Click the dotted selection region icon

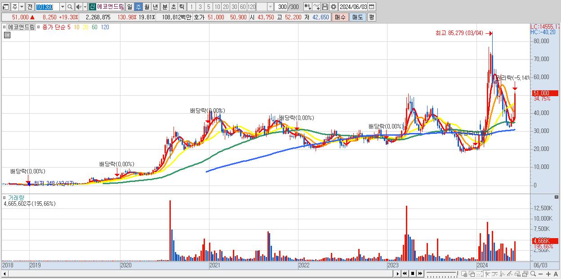[480, 274]
